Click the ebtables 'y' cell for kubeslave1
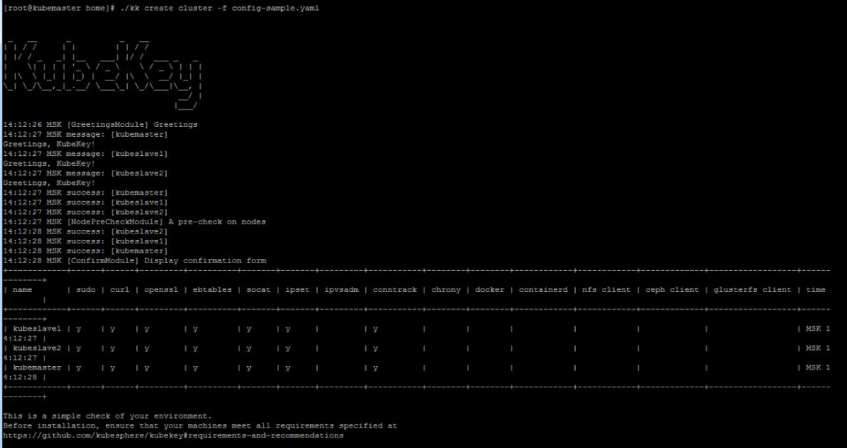Image resolution: width=847 pixels, height=448 pixels. [x=196, y=329]
